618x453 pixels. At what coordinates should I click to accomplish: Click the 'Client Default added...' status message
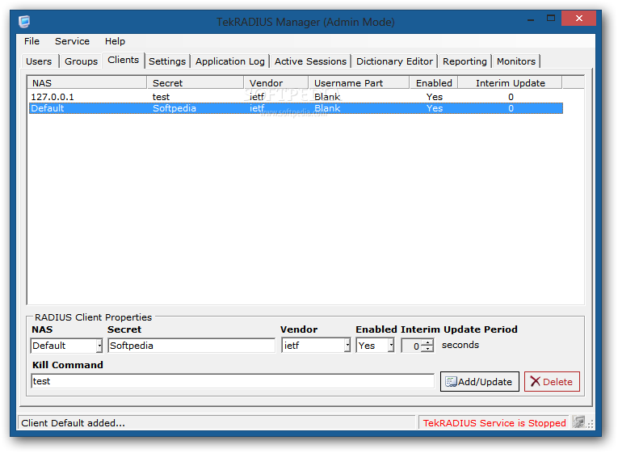pyautogui.click(x=73, y=423)
